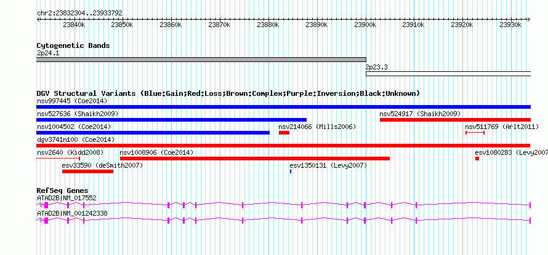The height and width of the screenshot is (255, 548).
Task: Click the small red esv1080283 square
Action: (477, 159)
